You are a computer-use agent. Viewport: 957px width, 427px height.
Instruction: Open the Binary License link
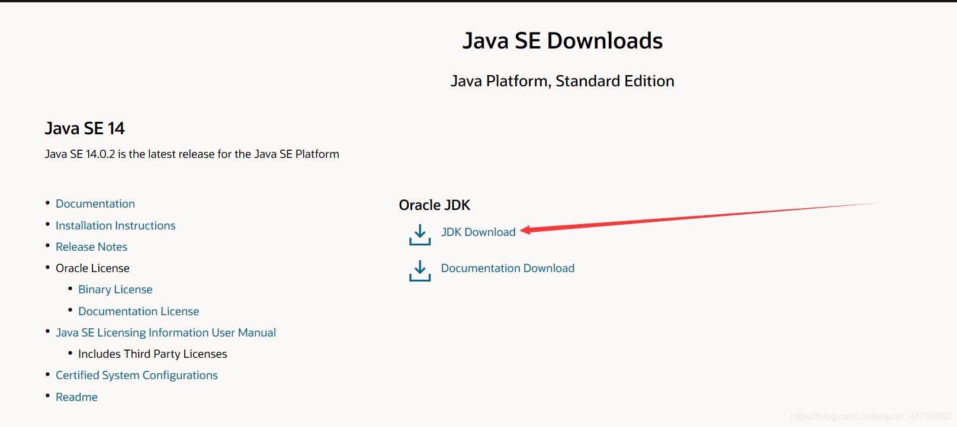115,289
